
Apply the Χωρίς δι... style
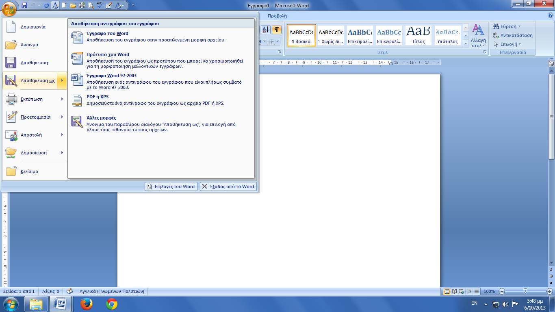(330, 35)
